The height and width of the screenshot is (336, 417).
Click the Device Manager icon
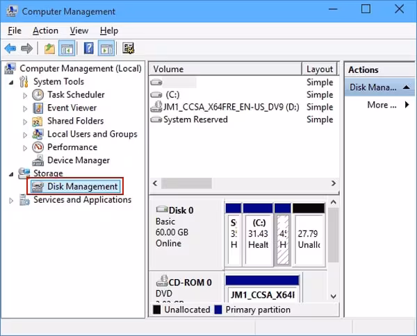click(38, 160)
